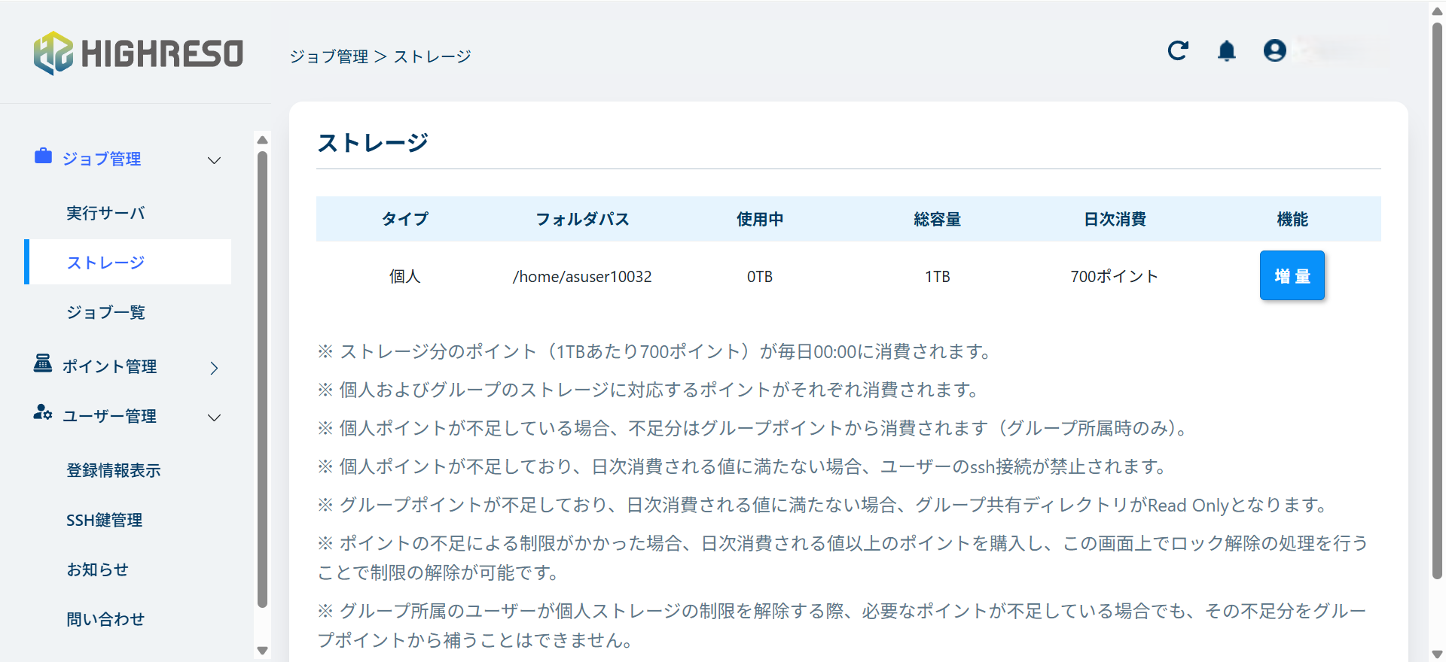Open the user account avatar icon
This screenshot has height=662, width=1446.
pyautogui.click(x=1274, y=50)
